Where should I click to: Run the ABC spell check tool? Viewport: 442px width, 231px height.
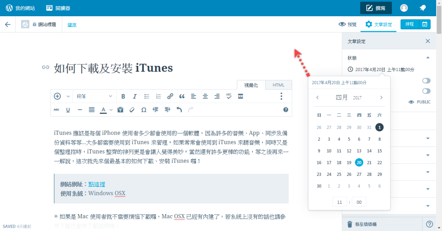229,96
